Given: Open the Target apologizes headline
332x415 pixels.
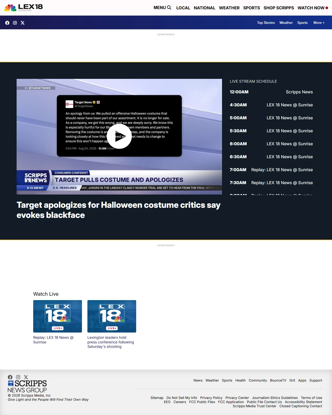Looking at the screenshot, I should coord(119,210).
